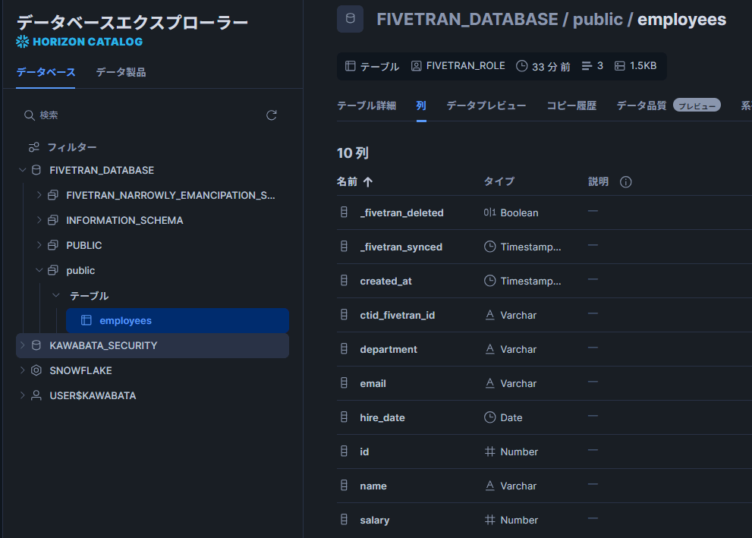This screenshot has width=752, height=538.
Task: Open the コピー履歴 tab
Action: [571, 105]
